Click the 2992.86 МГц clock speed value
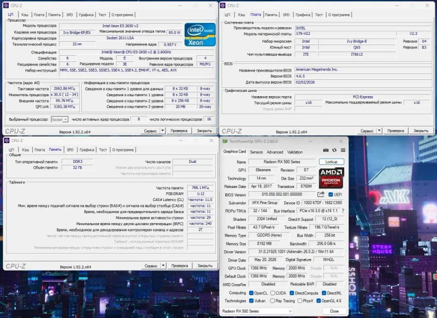The width and height of the screenshot is (437, 318). [x=64, y=89]
